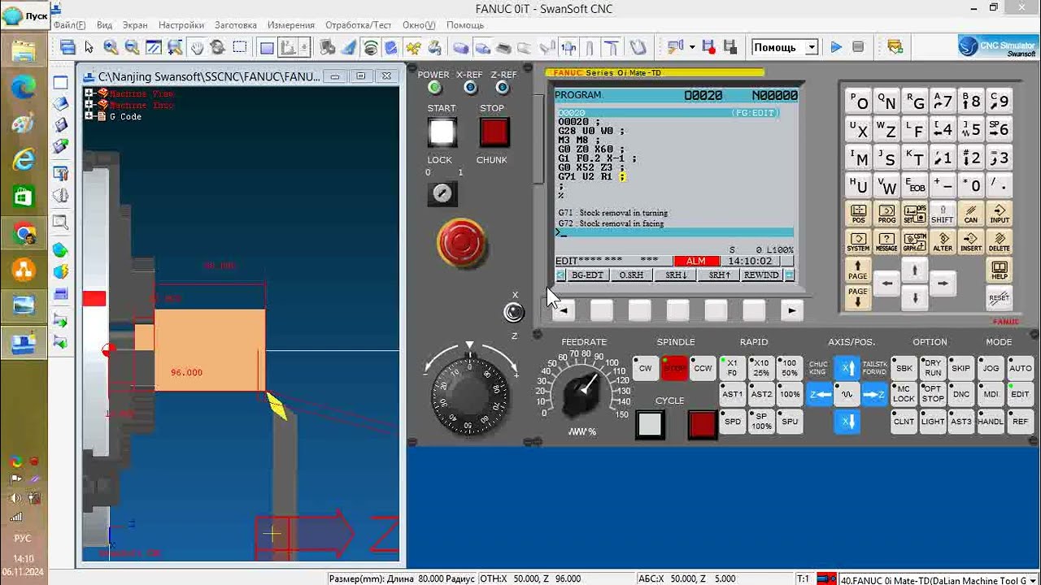
Task: Toggle the CLNT coolant button
Action: [904, 422]
